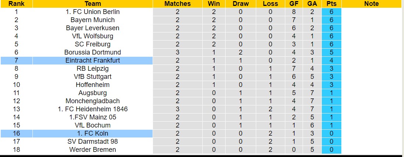Click the Loss column header
Screen dimensions: 404x157
[x=270, y=4]
